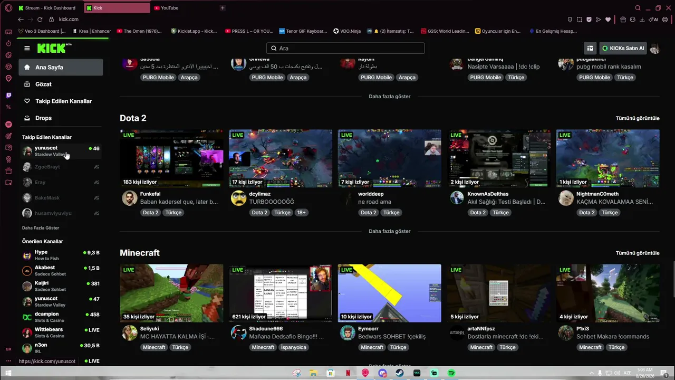Open Shadoune666 Minecraft stream thumbnail
Viewport: 675px width, 380px height.
click(281, 293)
